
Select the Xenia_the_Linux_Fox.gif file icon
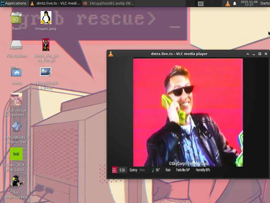[46, 45]
